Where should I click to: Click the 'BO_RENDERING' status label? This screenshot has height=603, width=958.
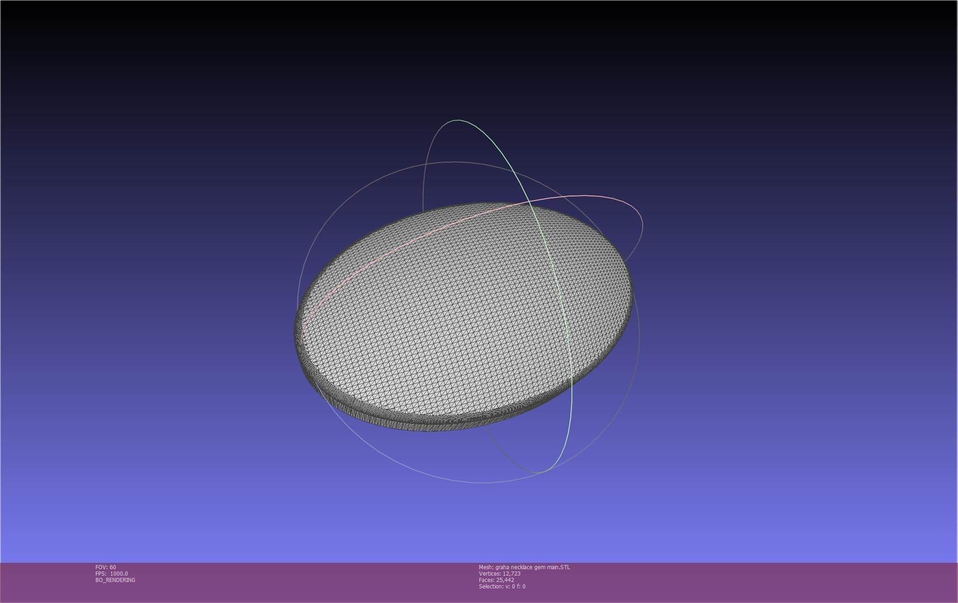point(115,580)
